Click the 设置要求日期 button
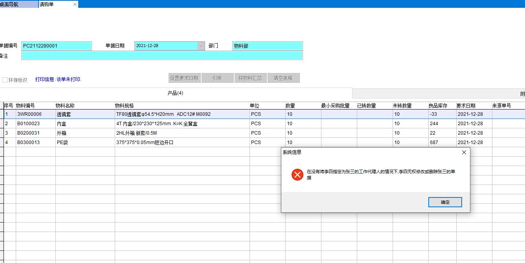The height and width of the screenshot is (263, 525). pyautogui.click(x=184, y=78)
